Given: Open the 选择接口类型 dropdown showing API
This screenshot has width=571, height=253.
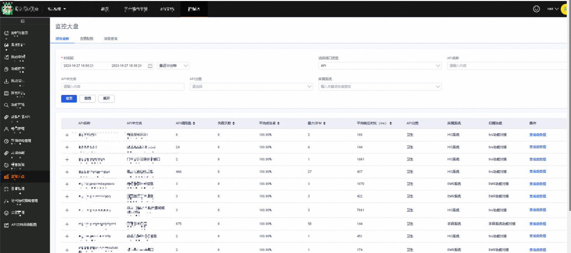Looking at the screenshot, I should 380,66.
